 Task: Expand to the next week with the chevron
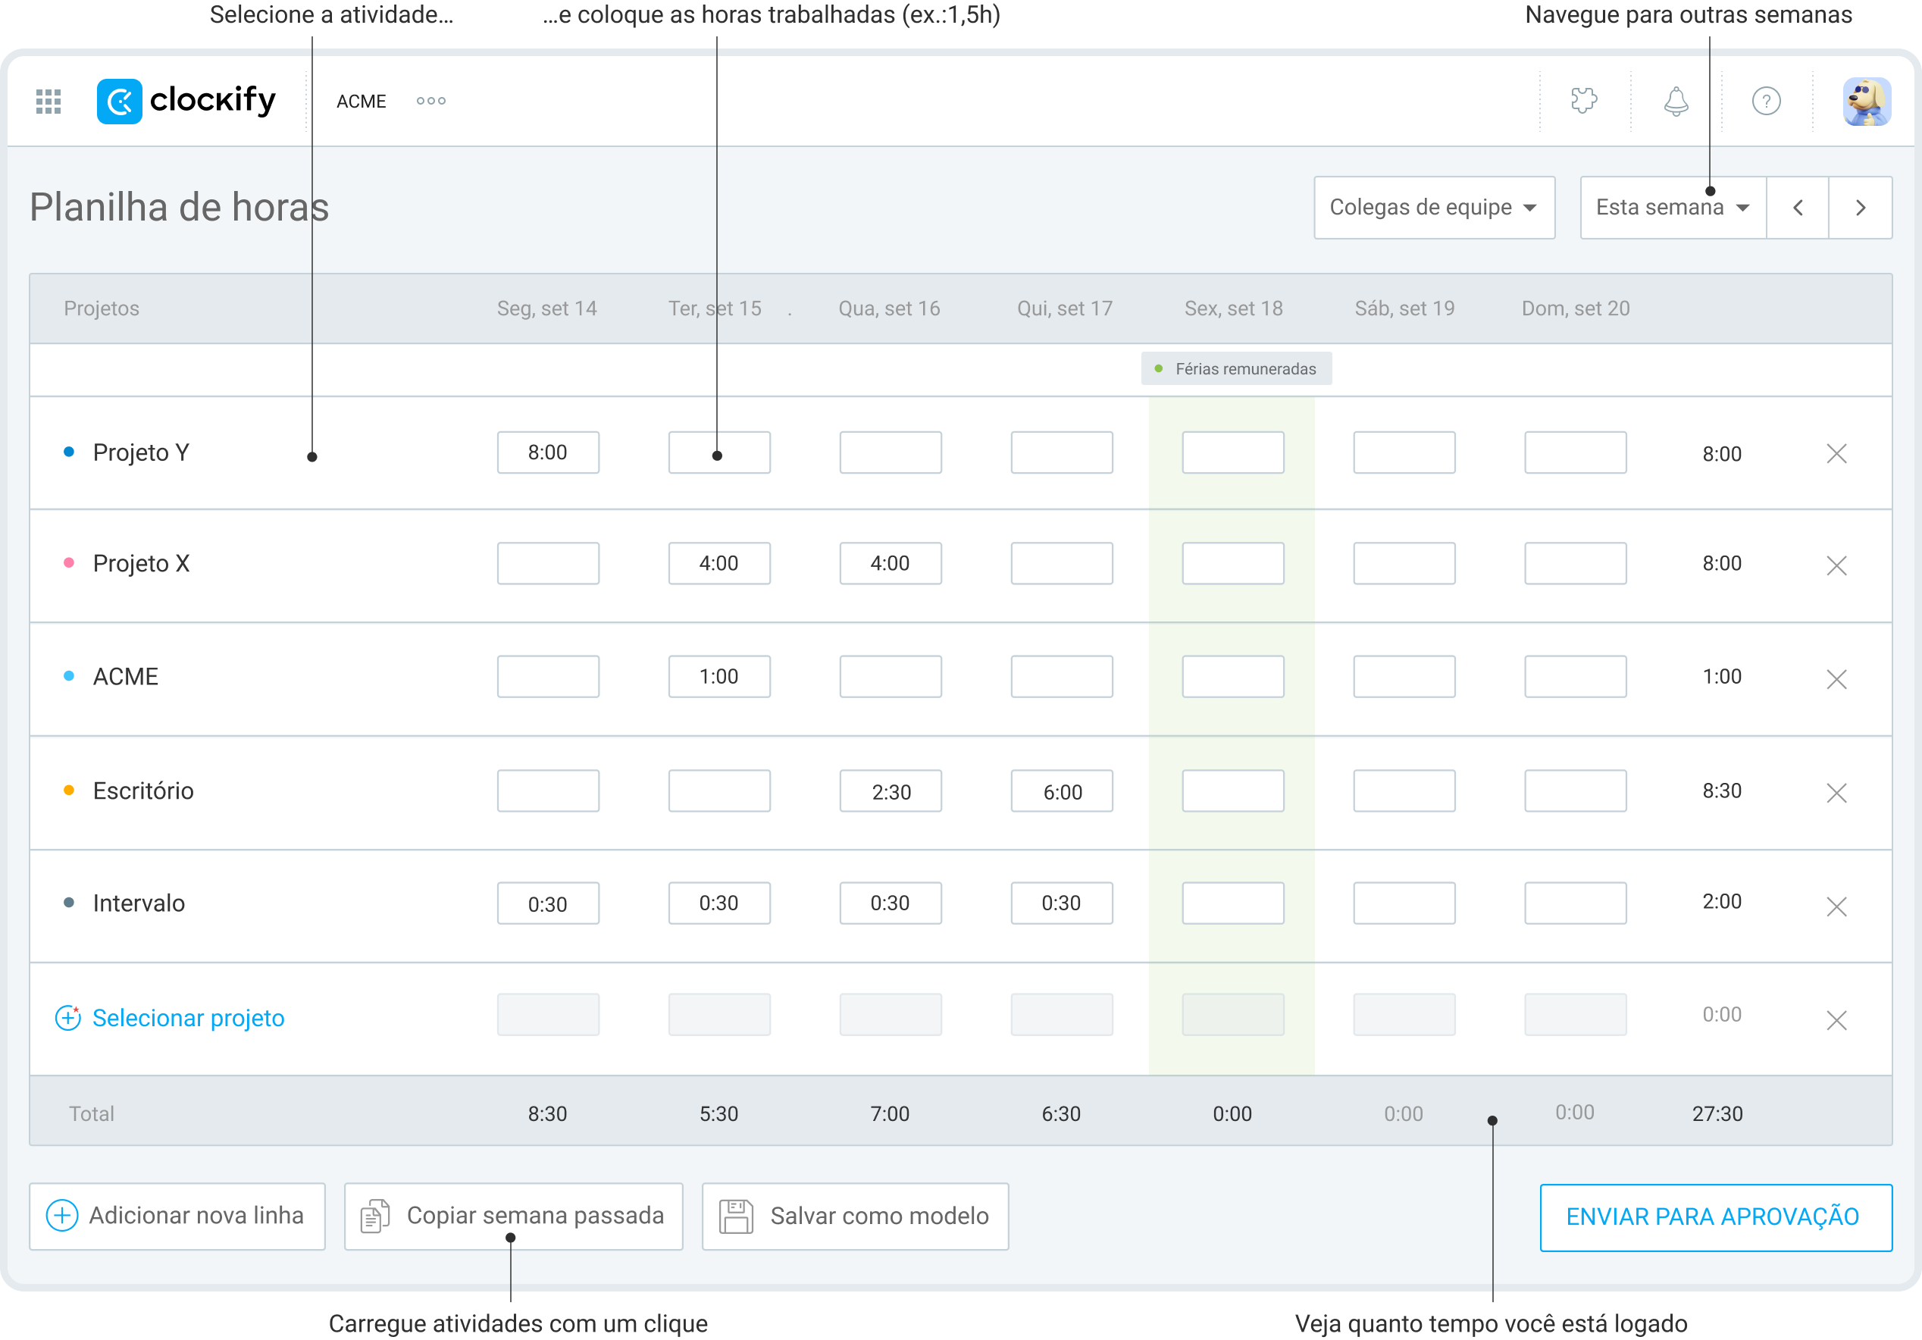click(x=1860, y=207)
